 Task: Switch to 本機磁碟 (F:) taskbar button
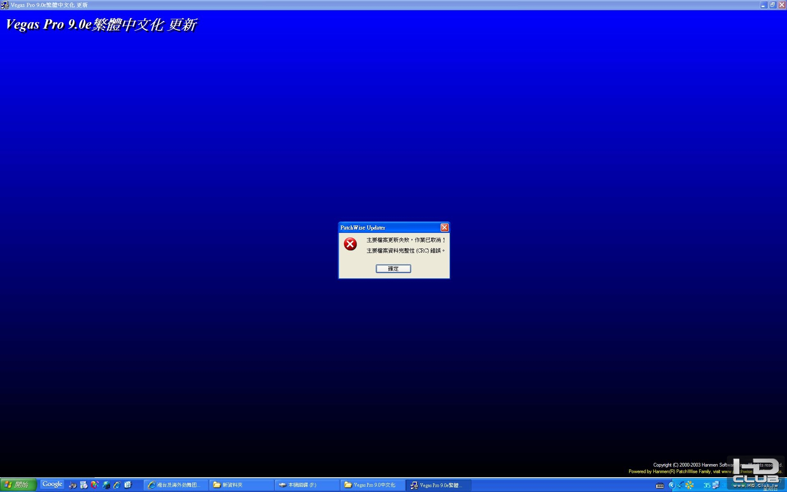[x=307, y=485]
